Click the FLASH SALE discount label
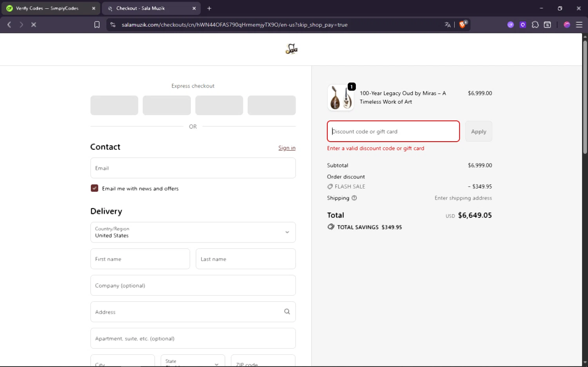 (x=350, y=187)
